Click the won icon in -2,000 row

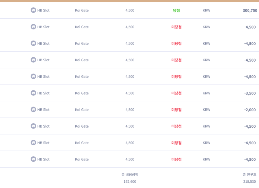(33, 110)
